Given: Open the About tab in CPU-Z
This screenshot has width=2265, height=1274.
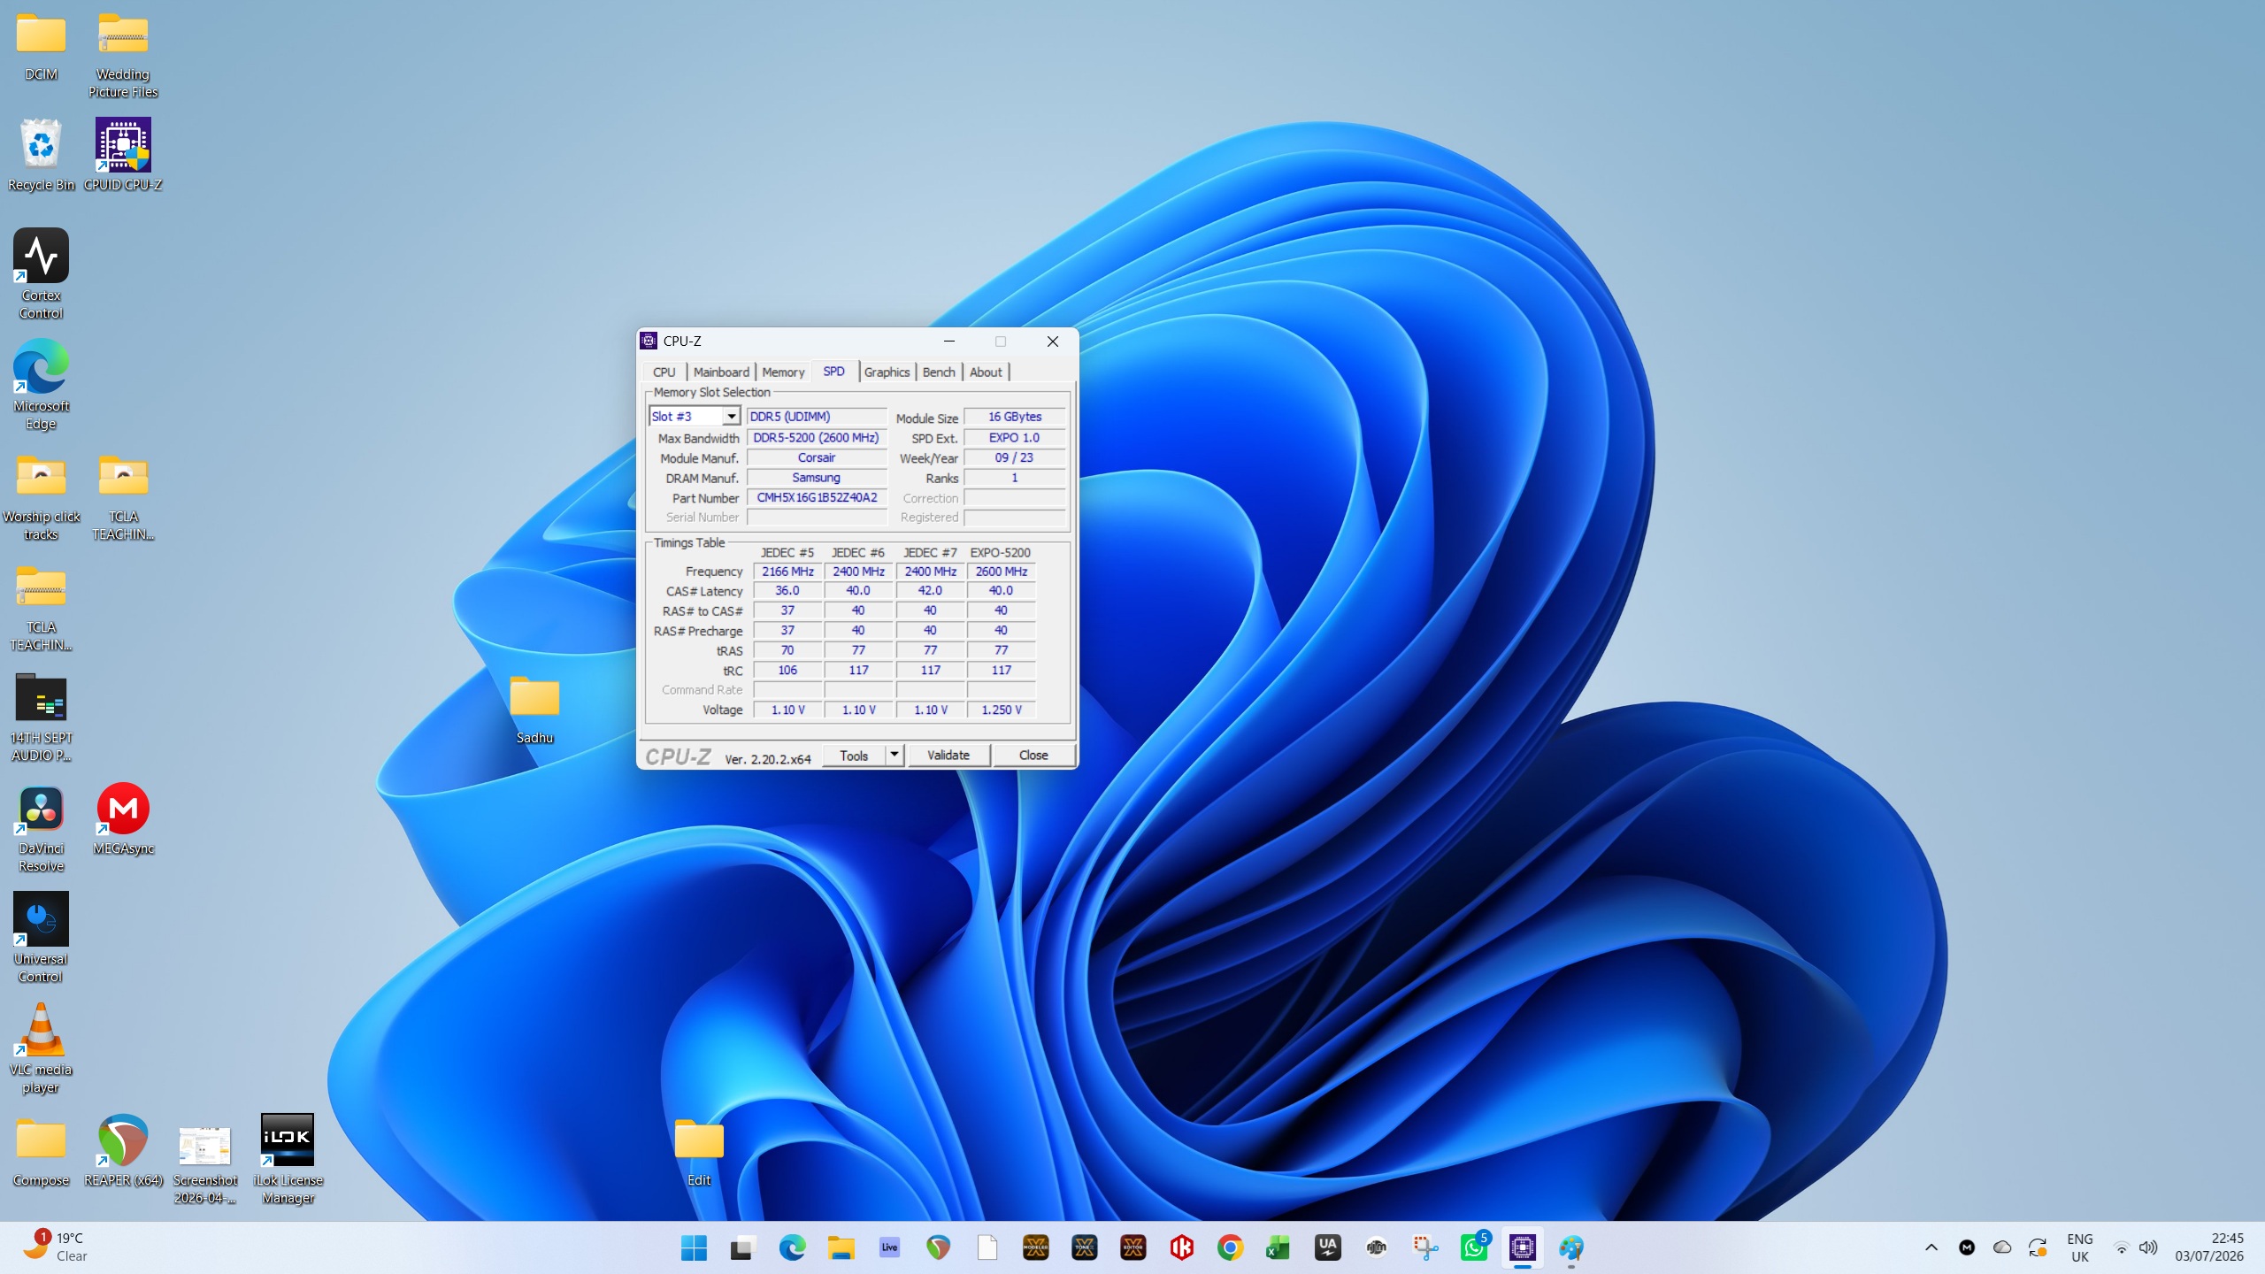Looking at the screenshot, I should coord(986,372).
